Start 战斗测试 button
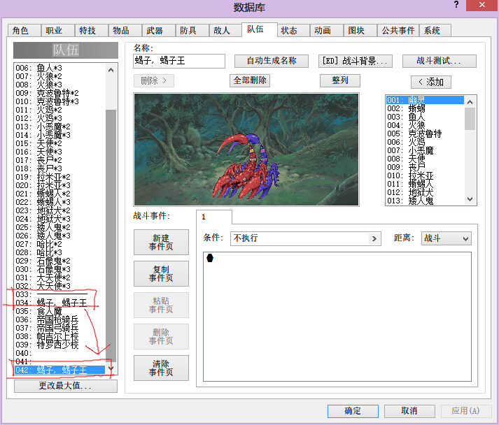The image size is (499, 425). pos(440,61)
